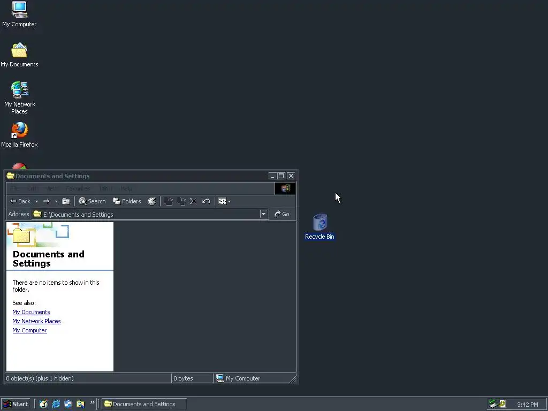This screenshot has width=548, height=411.
Task: Launch Outlook Express from quick launch
Action: coord(68,404)
